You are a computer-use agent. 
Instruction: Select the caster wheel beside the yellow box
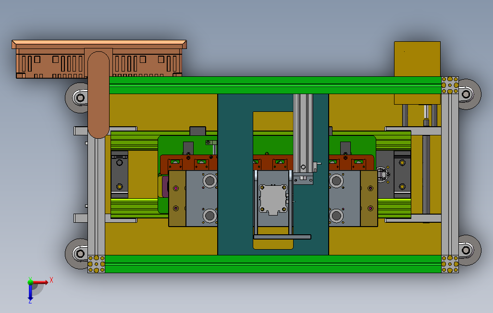[x=469, y=94]
